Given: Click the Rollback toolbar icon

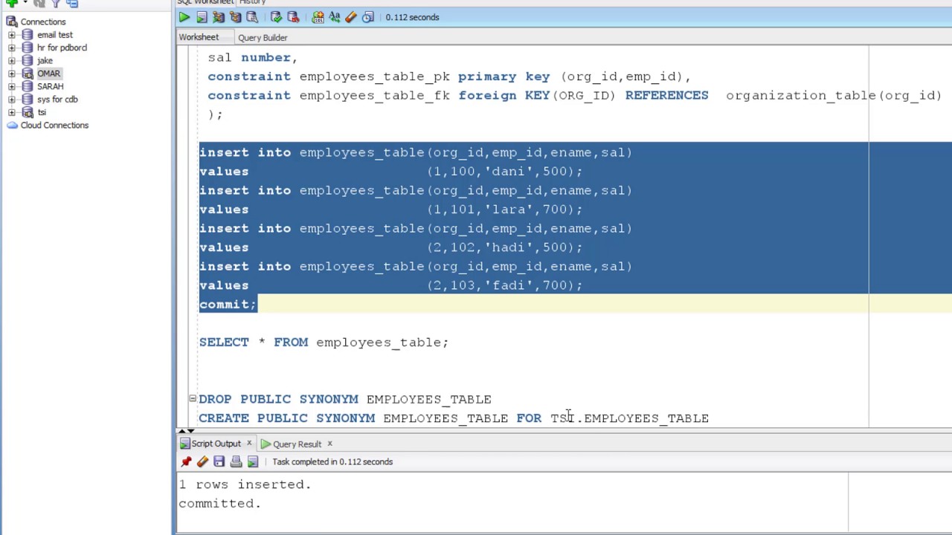Looking at the screenshot, I should pyautogui.click(x=293, y=17).
